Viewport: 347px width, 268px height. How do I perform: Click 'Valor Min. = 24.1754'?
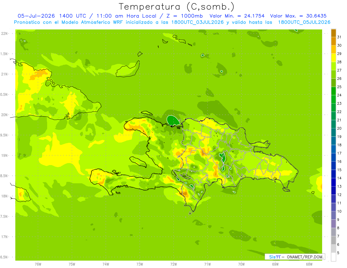(x=237, y=16)
